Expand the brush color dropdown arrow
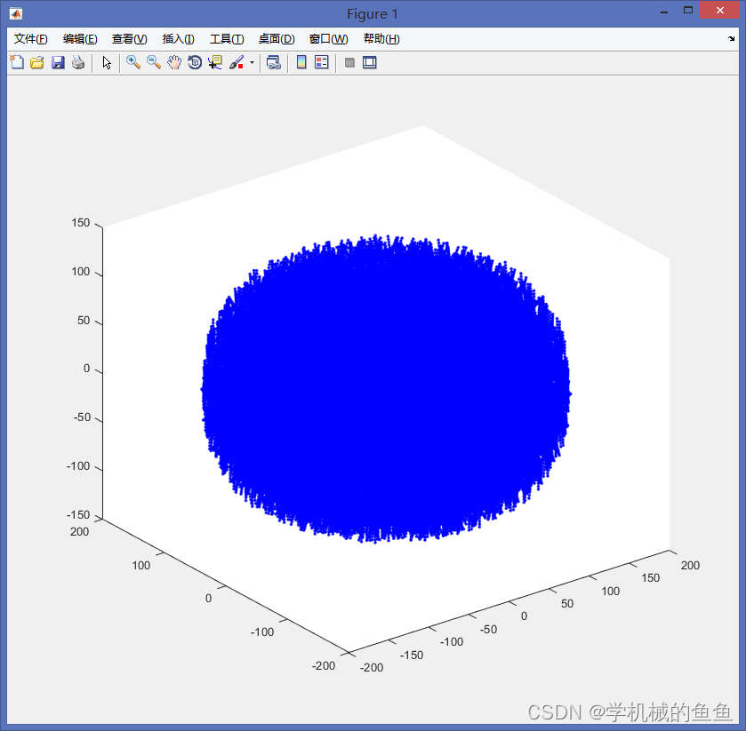 252,62
